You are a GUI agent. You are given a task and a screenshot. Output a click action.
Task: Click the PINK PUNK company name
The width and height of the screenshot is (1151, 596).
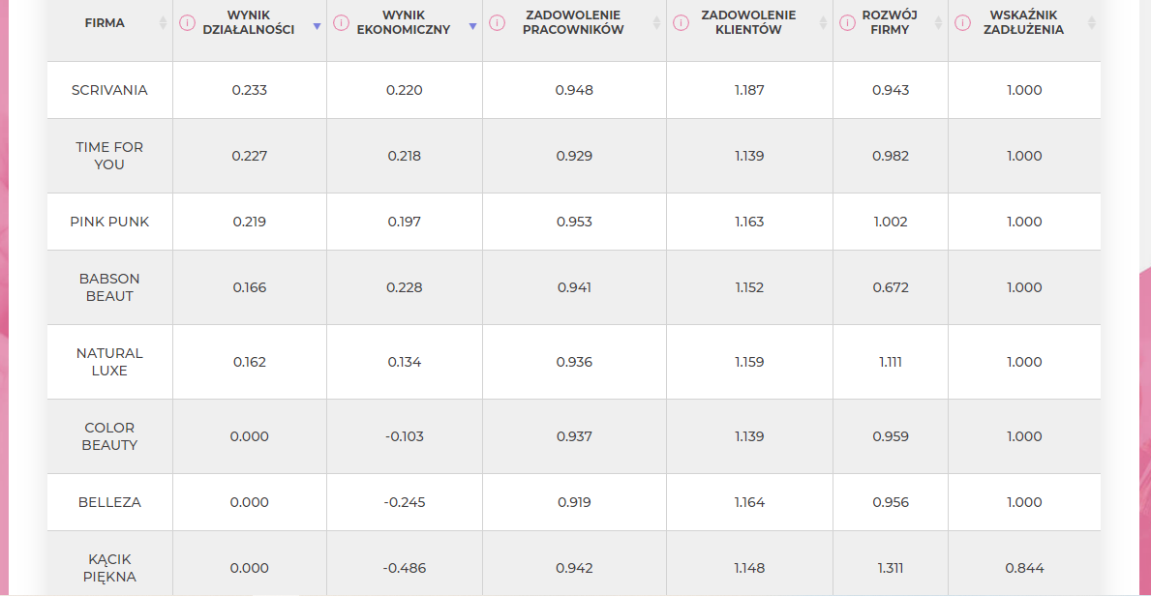point(109,222)
